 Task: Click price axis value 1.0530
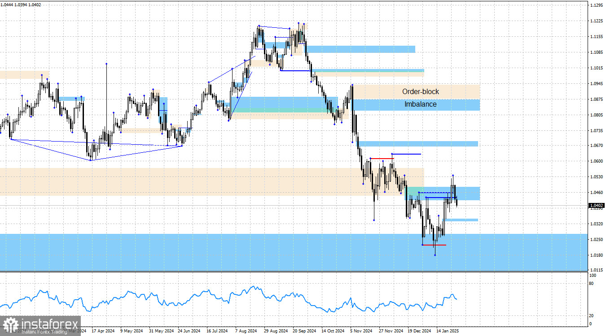click(597, 177)
